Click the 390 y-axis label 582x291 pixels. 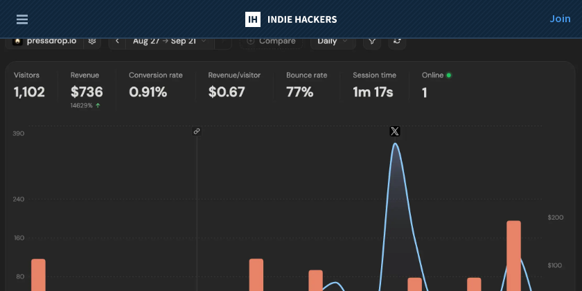click(x=19, y=134)
